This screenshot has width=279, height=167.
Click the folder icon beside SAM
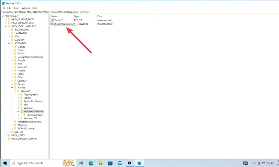click(x=12, y=36)
